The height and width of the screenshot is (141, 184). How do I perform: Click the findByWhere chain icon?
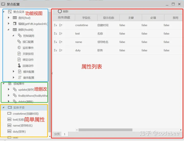(15, 95)
